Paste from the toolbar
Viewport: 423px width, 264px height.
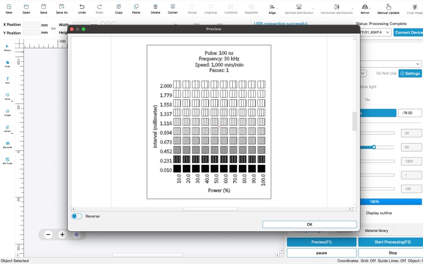tap(136, 8)
